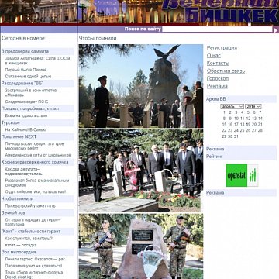
Task: Open article Папа меня учил не сдаваться!
Action: [33, 266]
